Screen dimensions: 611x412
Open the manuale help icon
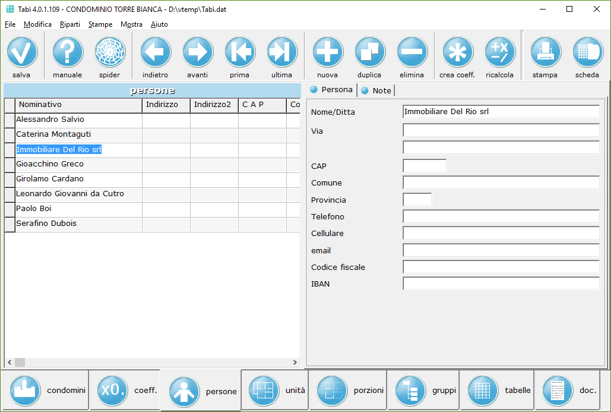68,52
